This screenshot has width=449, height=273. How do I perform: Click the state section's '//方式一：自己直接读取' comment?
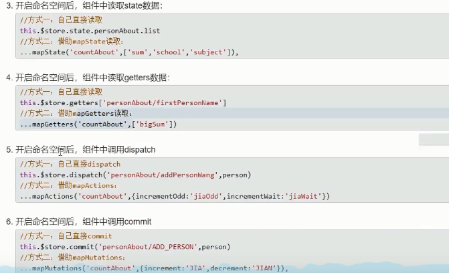61,20
